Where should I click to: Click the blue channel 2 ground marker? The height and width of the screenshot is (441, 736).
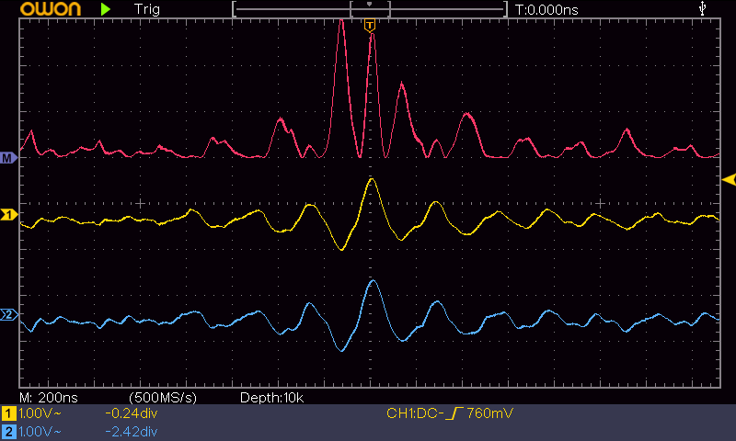(x=8, y=315)
